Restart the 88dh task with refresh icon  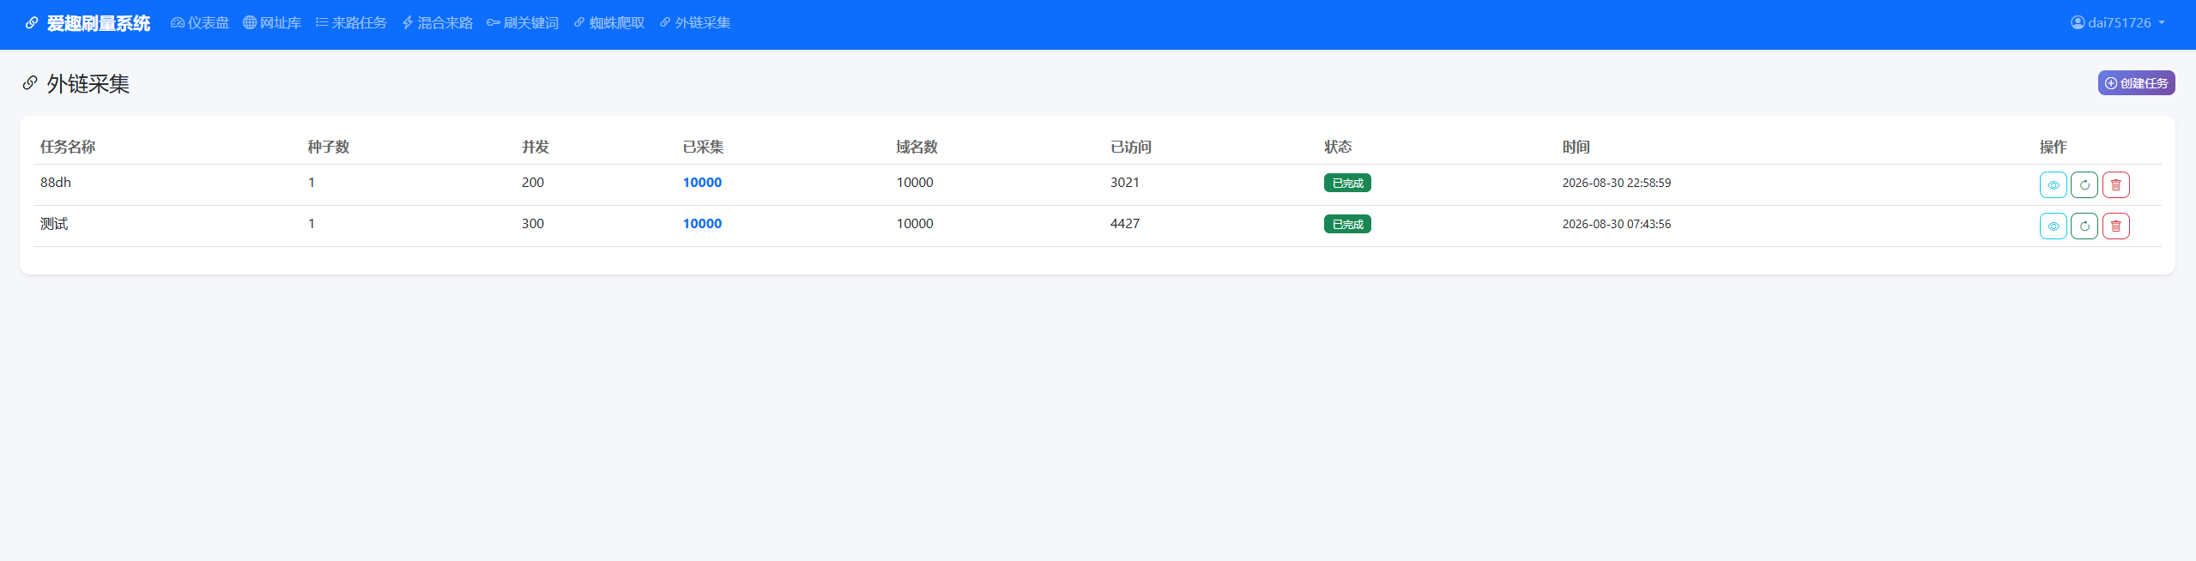click(2084, 184)
